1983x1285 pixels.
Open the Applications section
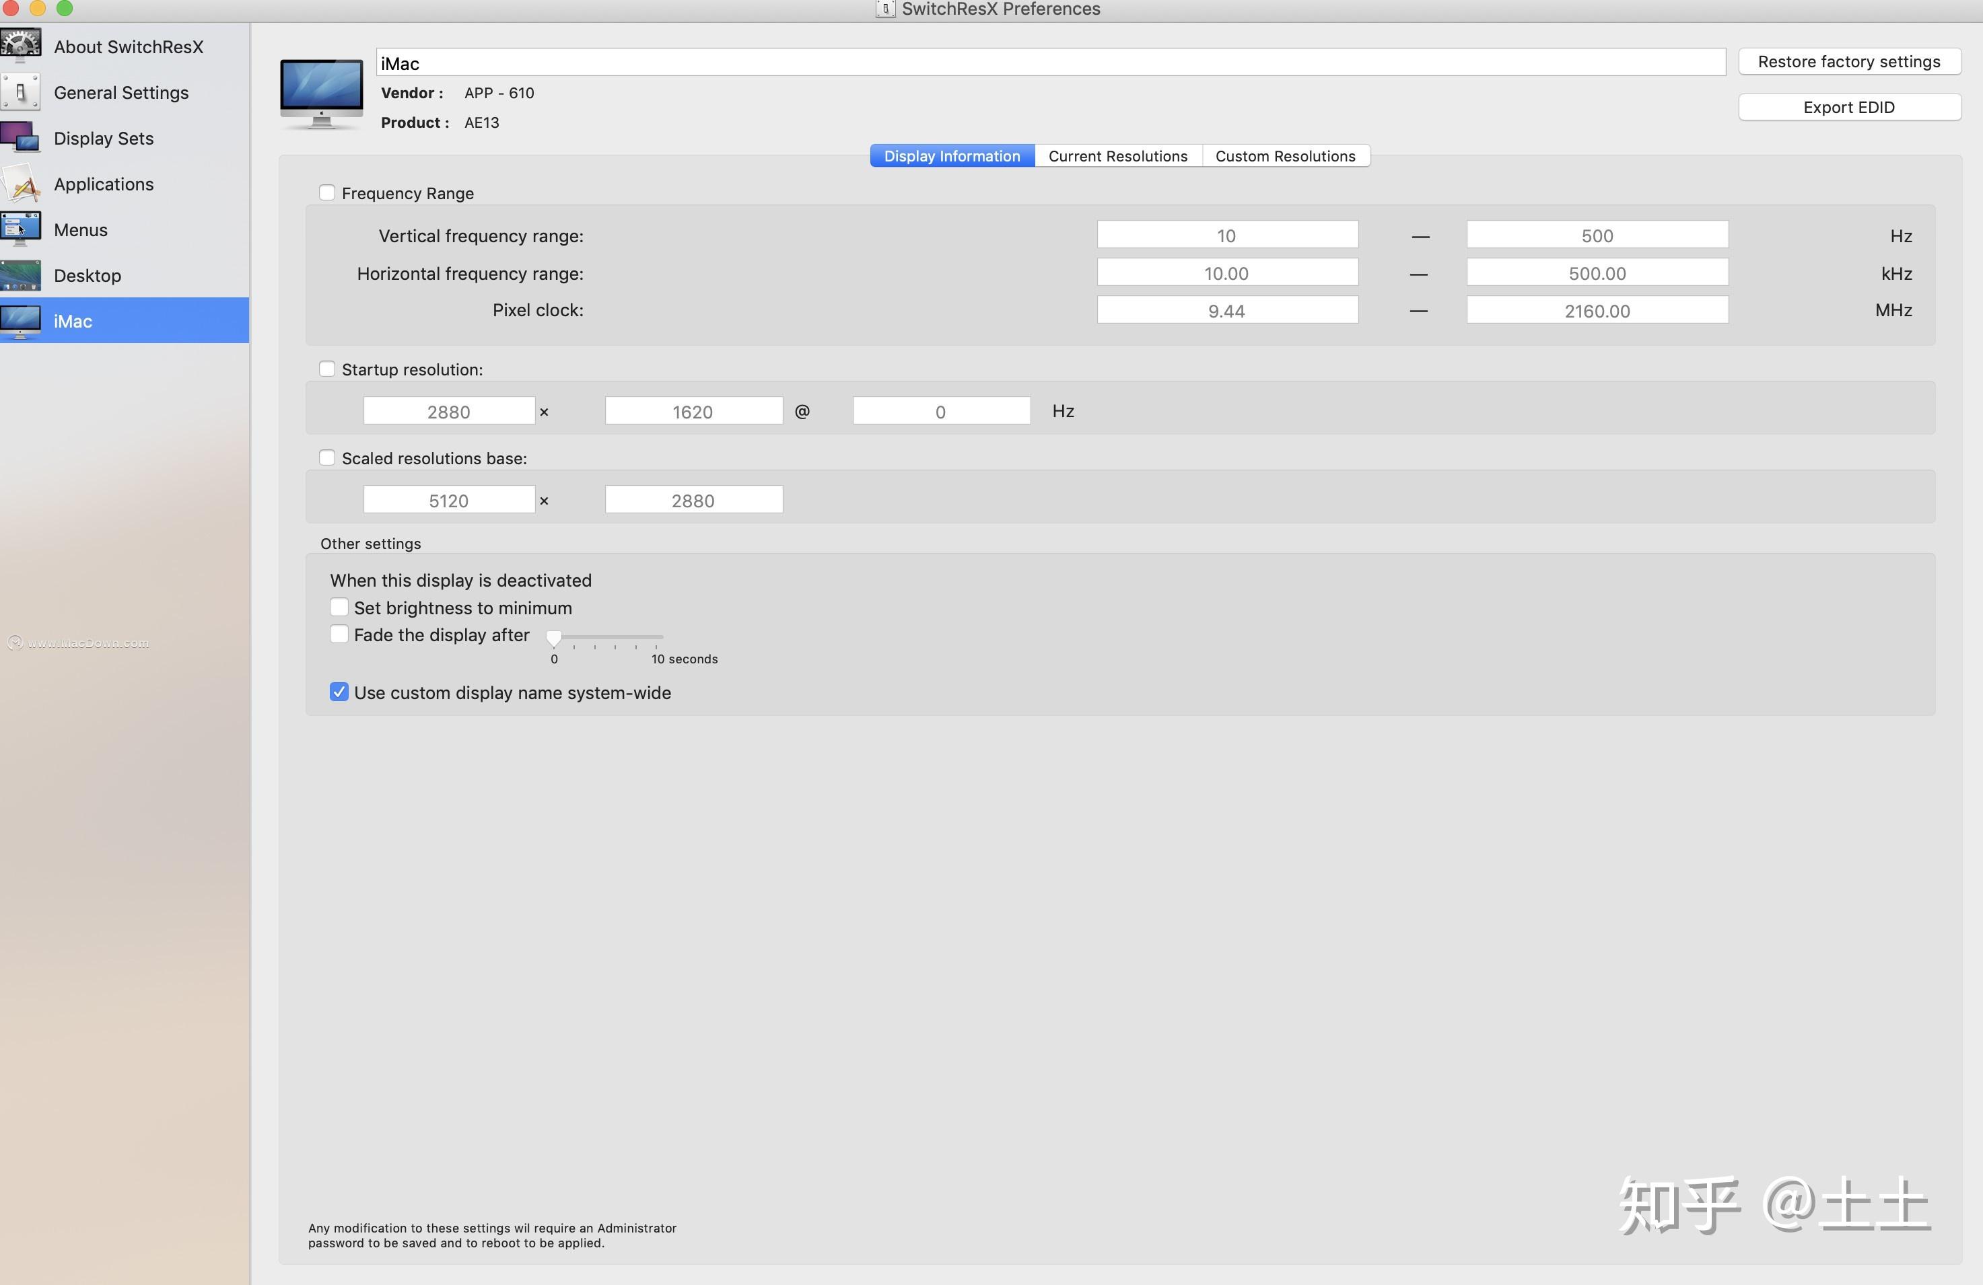[103, 184]
